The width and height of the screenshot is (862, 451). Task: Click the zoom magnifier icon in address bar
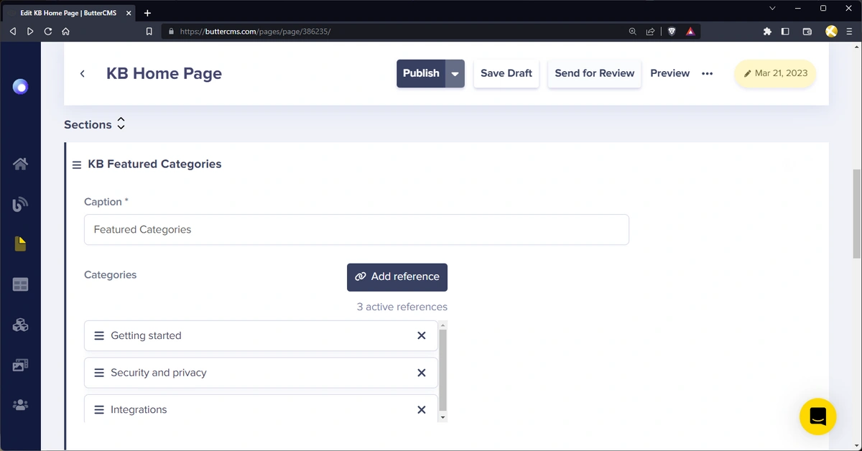[633, 32]
